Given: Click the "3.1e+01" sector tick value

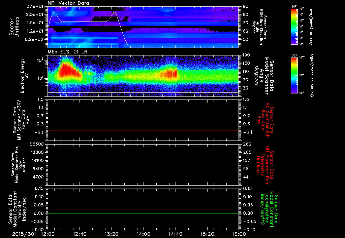Looking at the screenshot, I should [35, 6].
